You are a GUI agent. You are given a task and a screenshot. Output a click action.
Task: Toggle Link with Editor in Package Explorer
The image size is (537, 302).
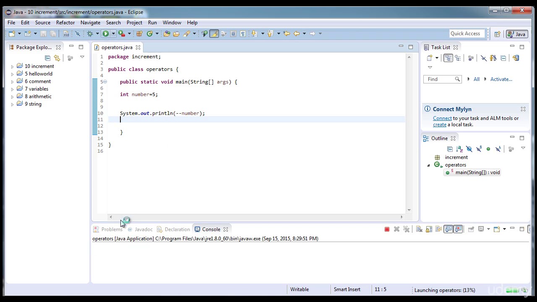(57, 58)
